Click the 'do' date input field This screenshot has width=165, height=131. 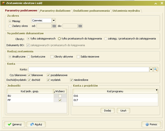[x=70, y=26]
